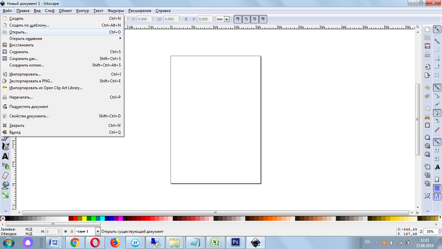The height and width of the screenshot is (249, 442).
Task: Toggle snap to page border
Action: pyautogui.click(x=437, y=180)
